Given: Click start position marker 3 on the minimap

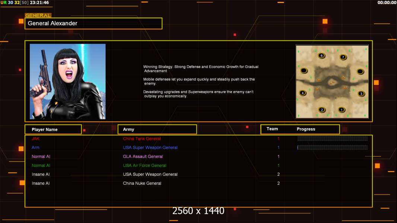Looking at the screenshot, I should pyautogui.click(x=361, y=94).
